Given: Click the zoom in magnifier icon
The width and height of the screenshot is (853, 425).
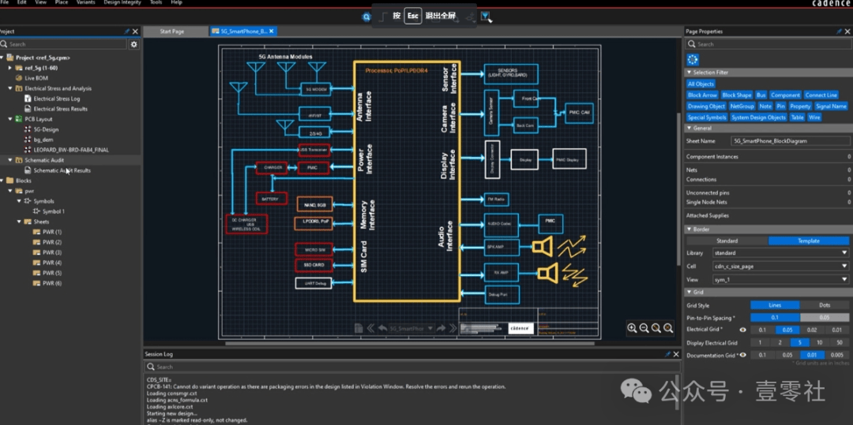Looking at the screenshot, I should tap(632, 328).
